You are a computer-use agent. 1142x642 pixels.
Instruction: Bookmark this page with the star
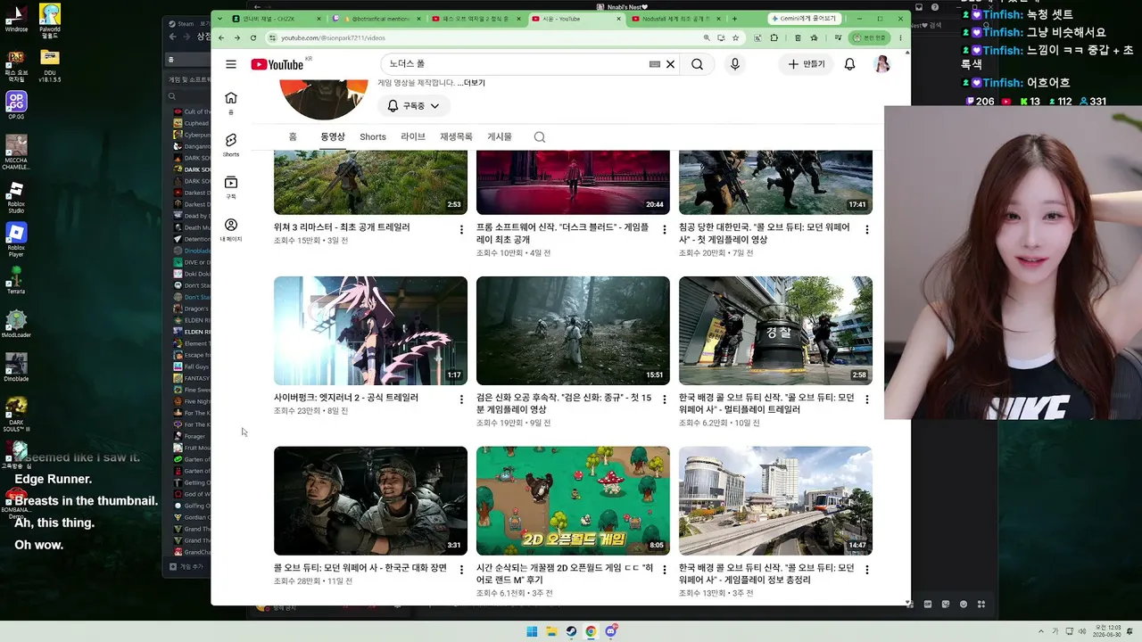(x=735, y=37)
